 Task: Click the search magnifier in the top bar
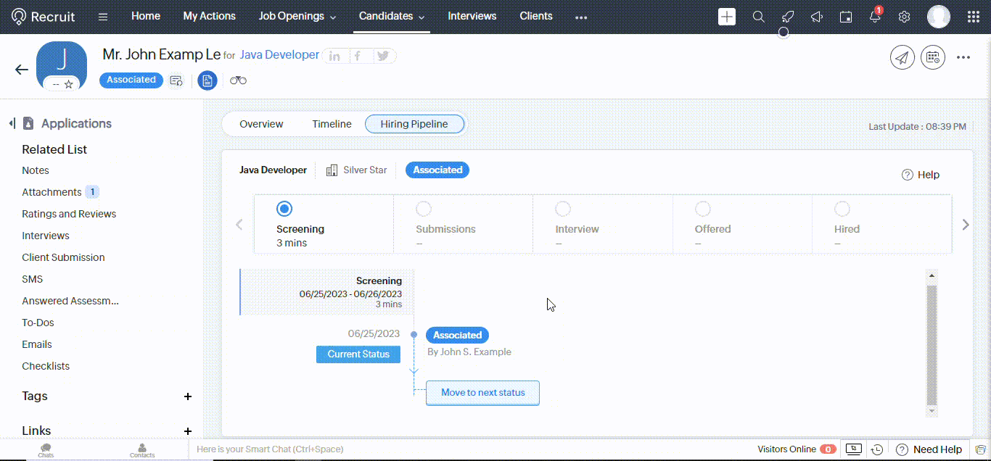click(758, 16)
